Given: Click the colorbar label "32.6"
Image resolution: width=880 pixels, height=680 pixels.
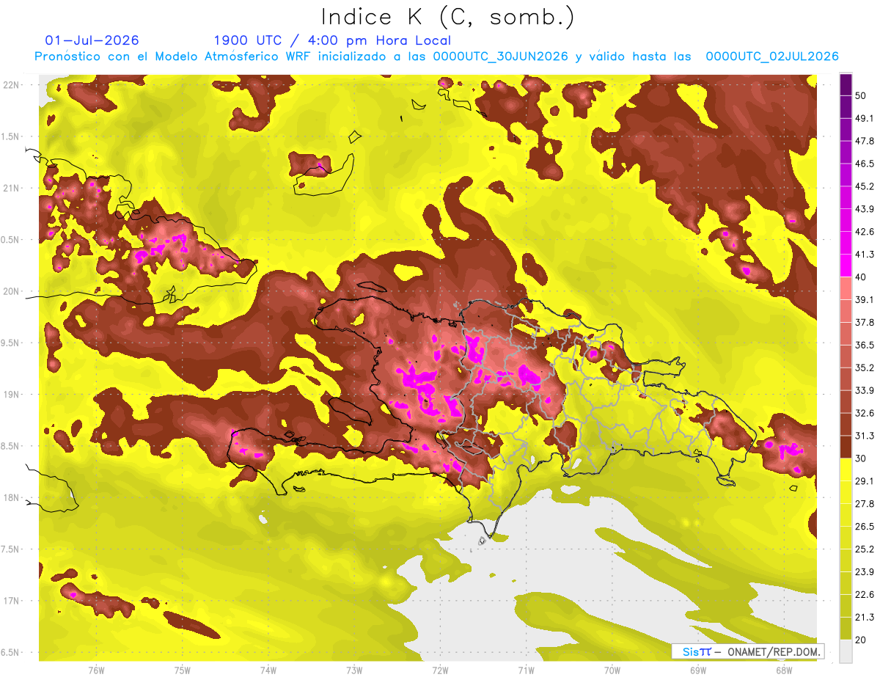Looking at the screenshot, I should 865,414.
